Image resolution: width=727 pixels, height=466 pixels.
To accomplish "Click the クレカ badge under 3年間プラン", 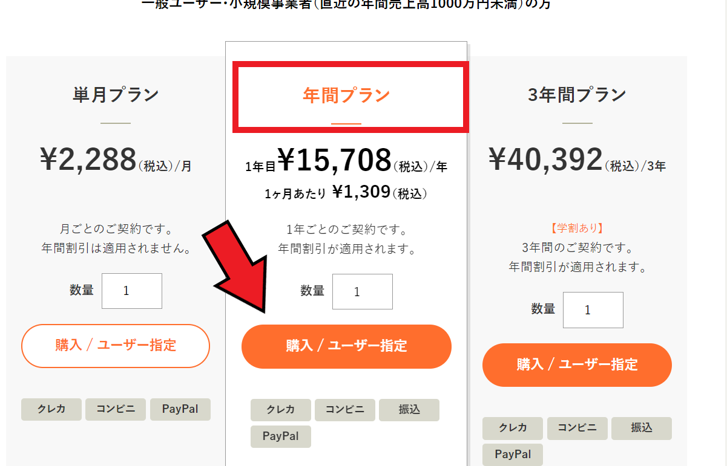I will point(512,429).
